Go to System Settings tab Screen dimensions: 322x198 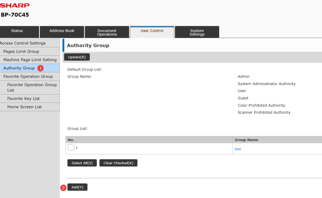(x=197, y=32)
